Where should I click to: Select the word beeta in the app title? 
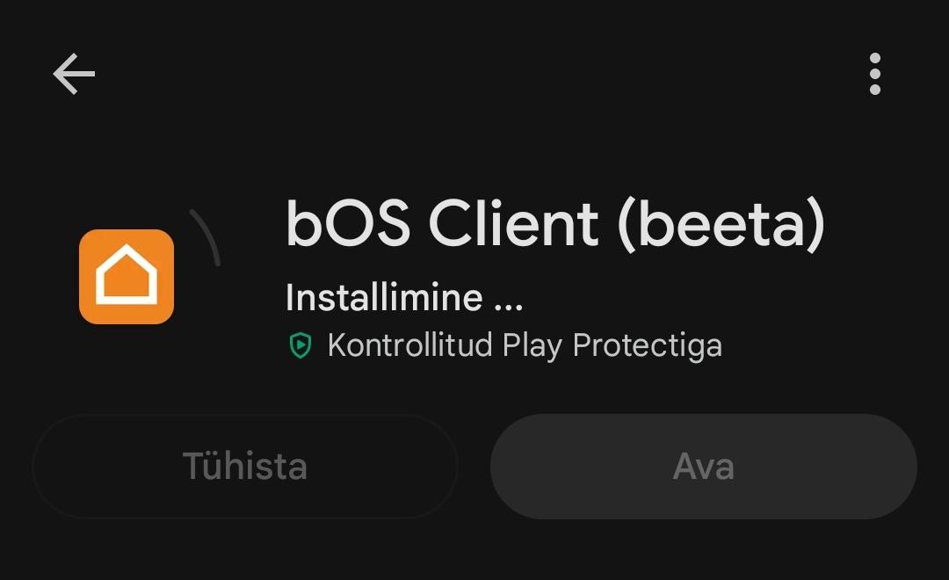[721, 224]
